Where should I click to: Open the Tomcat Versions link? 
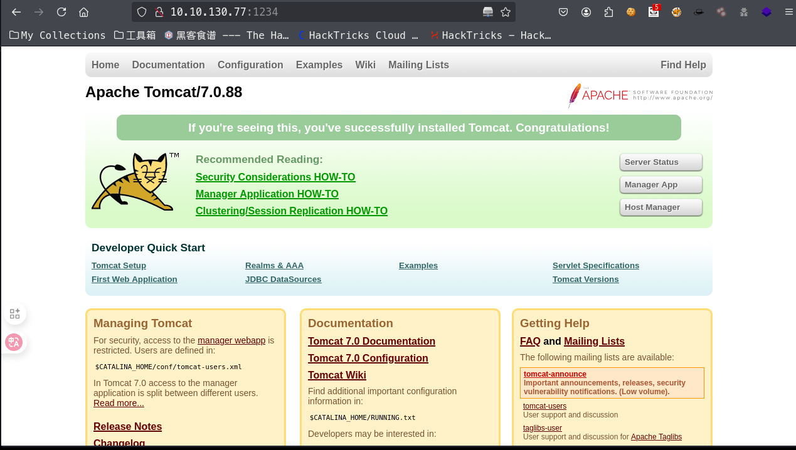point(585,279)
